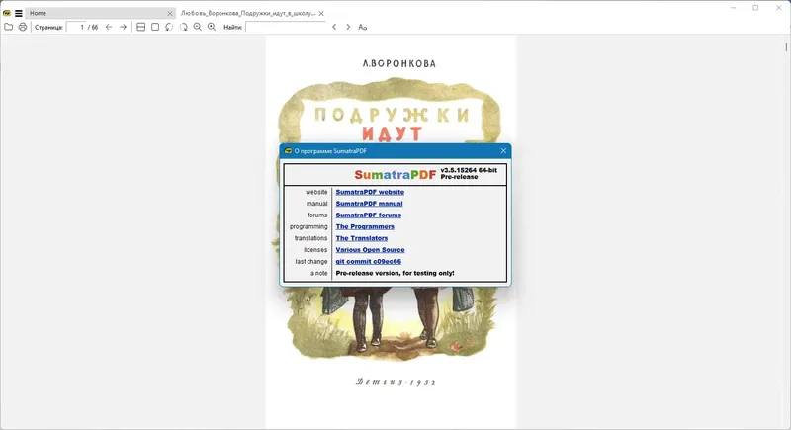Click the 'Страница:' toolbar label
This screenshot has width=791, height=430.
tap(48, 28)
